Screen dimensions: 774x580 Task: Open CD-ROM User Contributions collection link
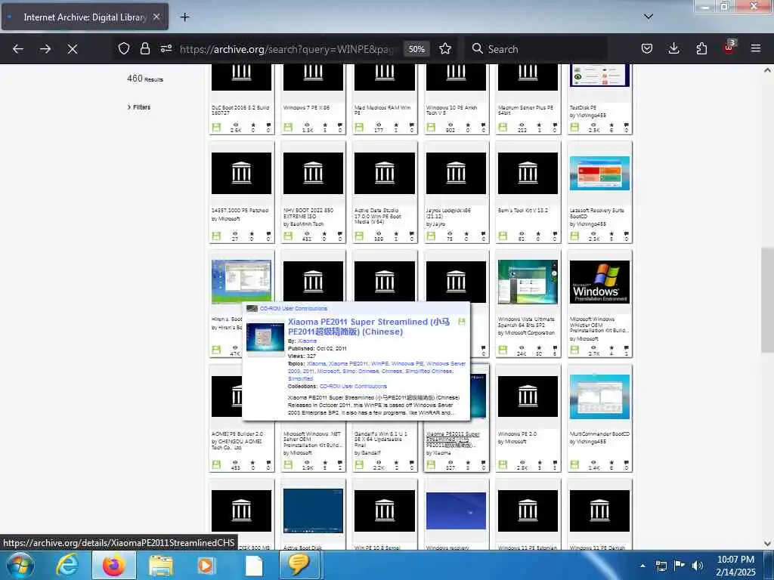click(353, 386)
